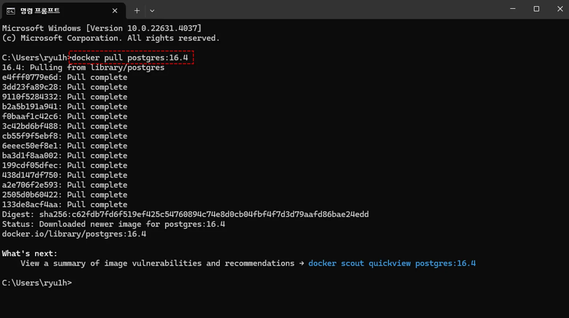
Task: Close the terminal window
Action: click(x=560, y=9)
